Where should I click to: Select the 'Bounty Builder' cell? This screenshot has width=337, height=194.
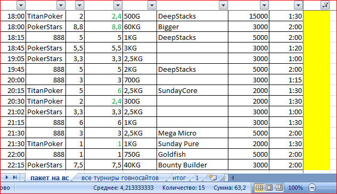click(192, 165)
